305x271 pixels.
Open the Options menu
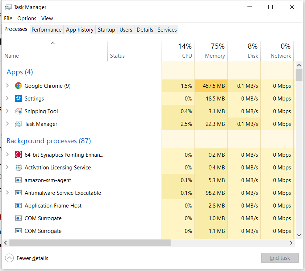(x=27, y=19)
